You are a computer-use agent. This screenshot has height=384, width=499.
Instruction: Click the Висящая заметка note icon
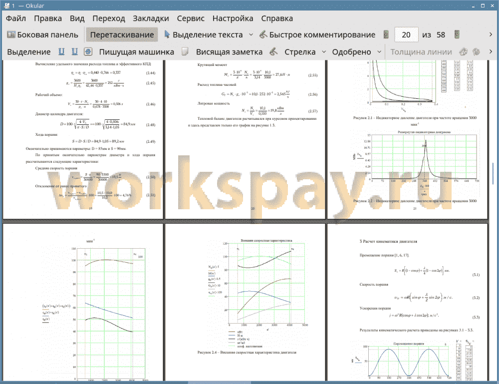click(185, 51)
